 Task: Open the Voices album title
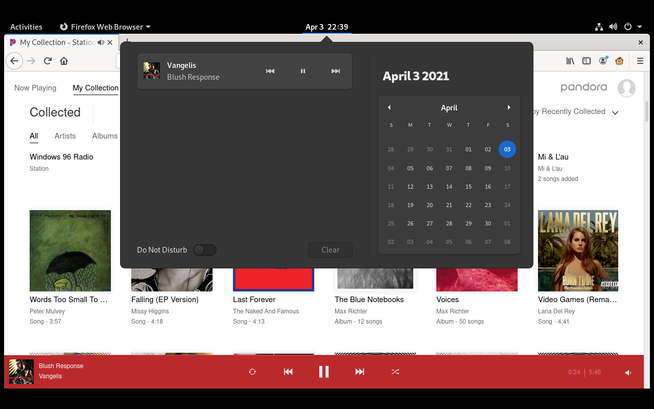[x=448, y=300]
